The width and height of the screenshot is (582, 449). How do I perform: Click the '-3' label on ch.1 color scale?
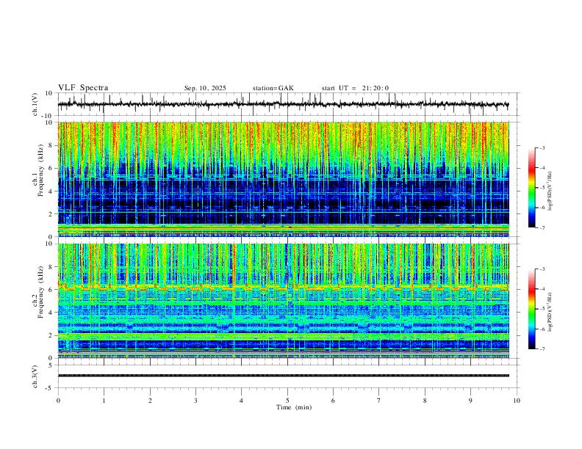[542, 147]
